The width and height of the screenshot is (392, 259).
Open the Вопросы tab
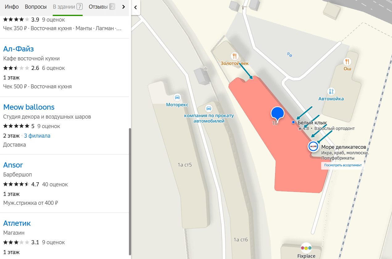pos(36,7)
